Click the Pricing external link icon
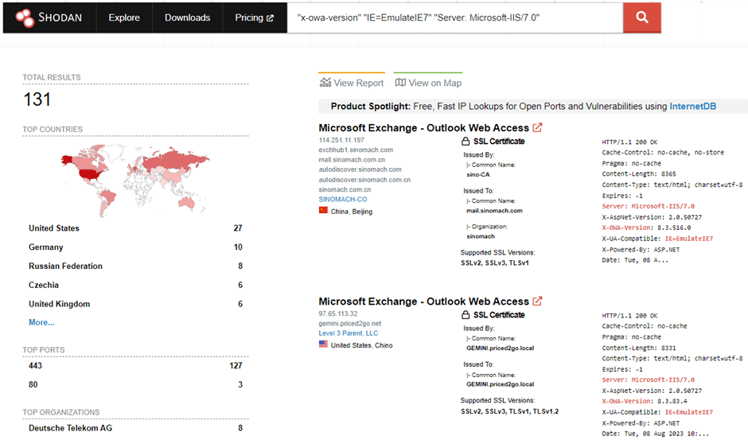The height and width of the screenshot is (440, 748). pos(270,18)
